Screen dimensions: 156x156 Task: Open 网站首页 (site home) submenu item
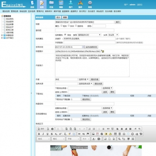pyautogui.click(x=100, y=11)
